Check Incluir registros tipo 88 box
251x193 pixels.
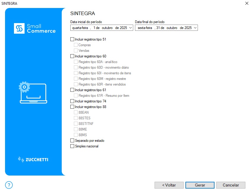(x=72, y=107)
